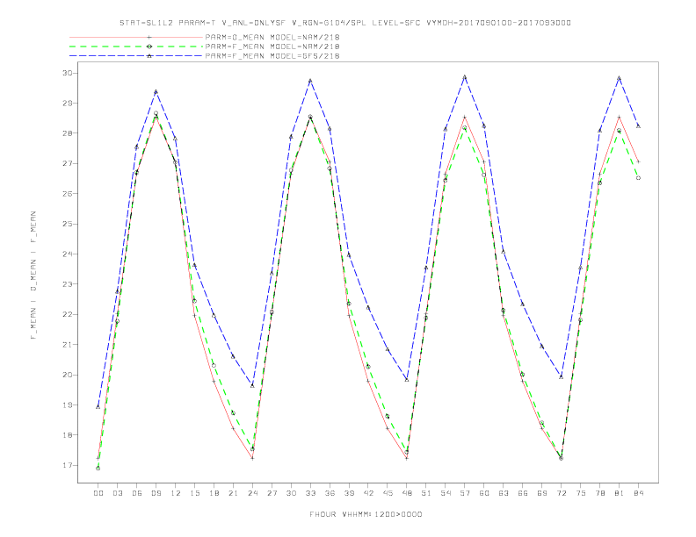Click x-axis forecast hour label 51
696x537 pixels.
pyautogui.click(x=426, y=493)
